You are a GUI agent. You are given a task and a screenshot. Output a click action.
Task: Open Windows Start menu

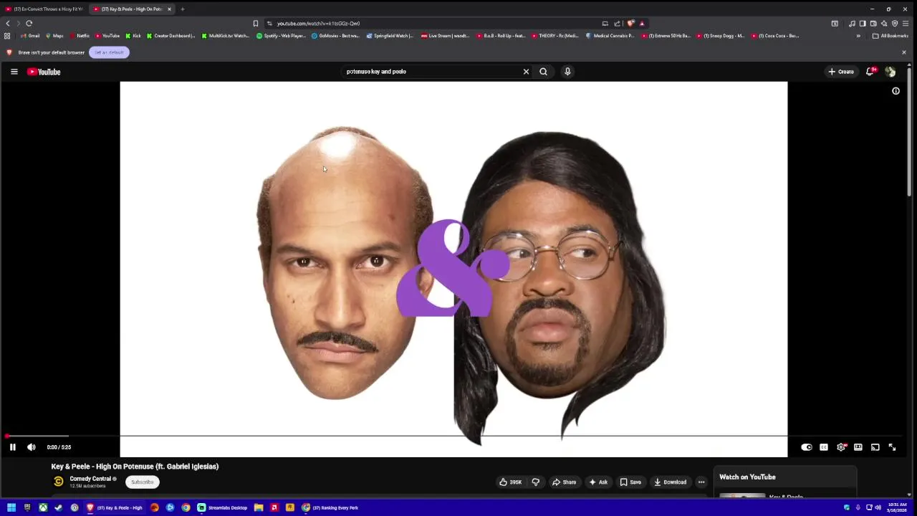[x=11, y=507]
